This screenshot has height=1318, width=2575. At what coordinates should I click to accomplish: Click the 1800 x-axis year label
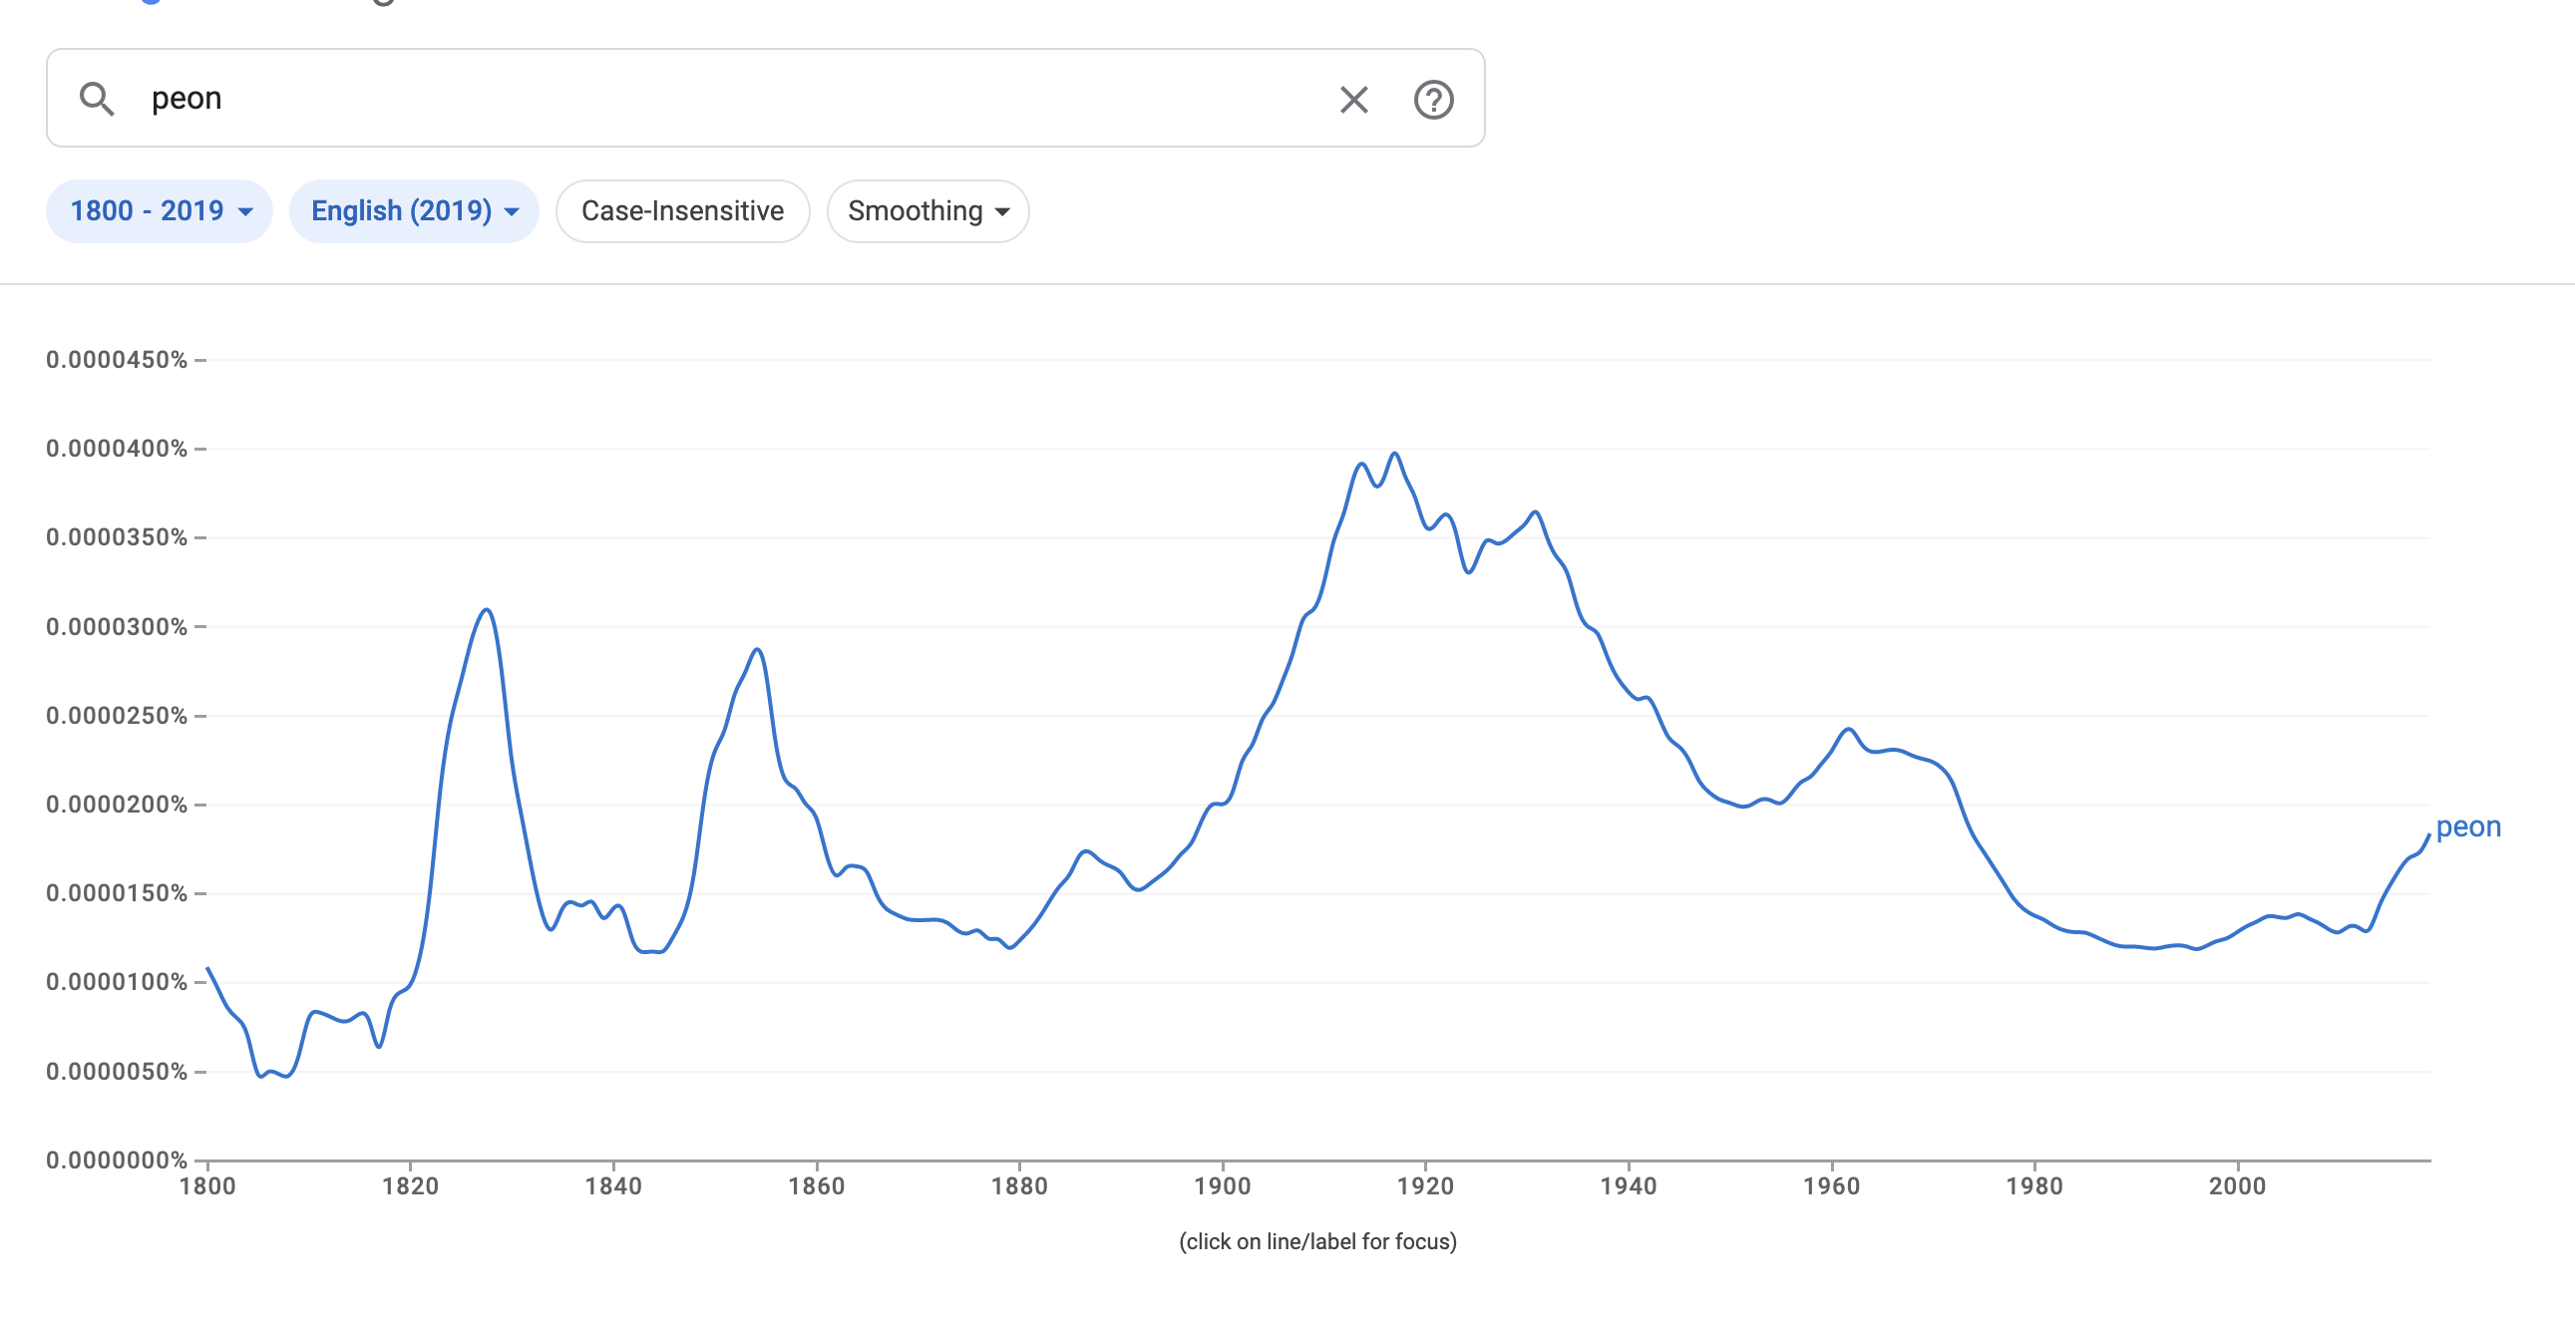206,1186
